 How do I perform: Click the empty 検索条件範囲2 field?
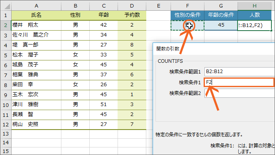click(240, 93)
